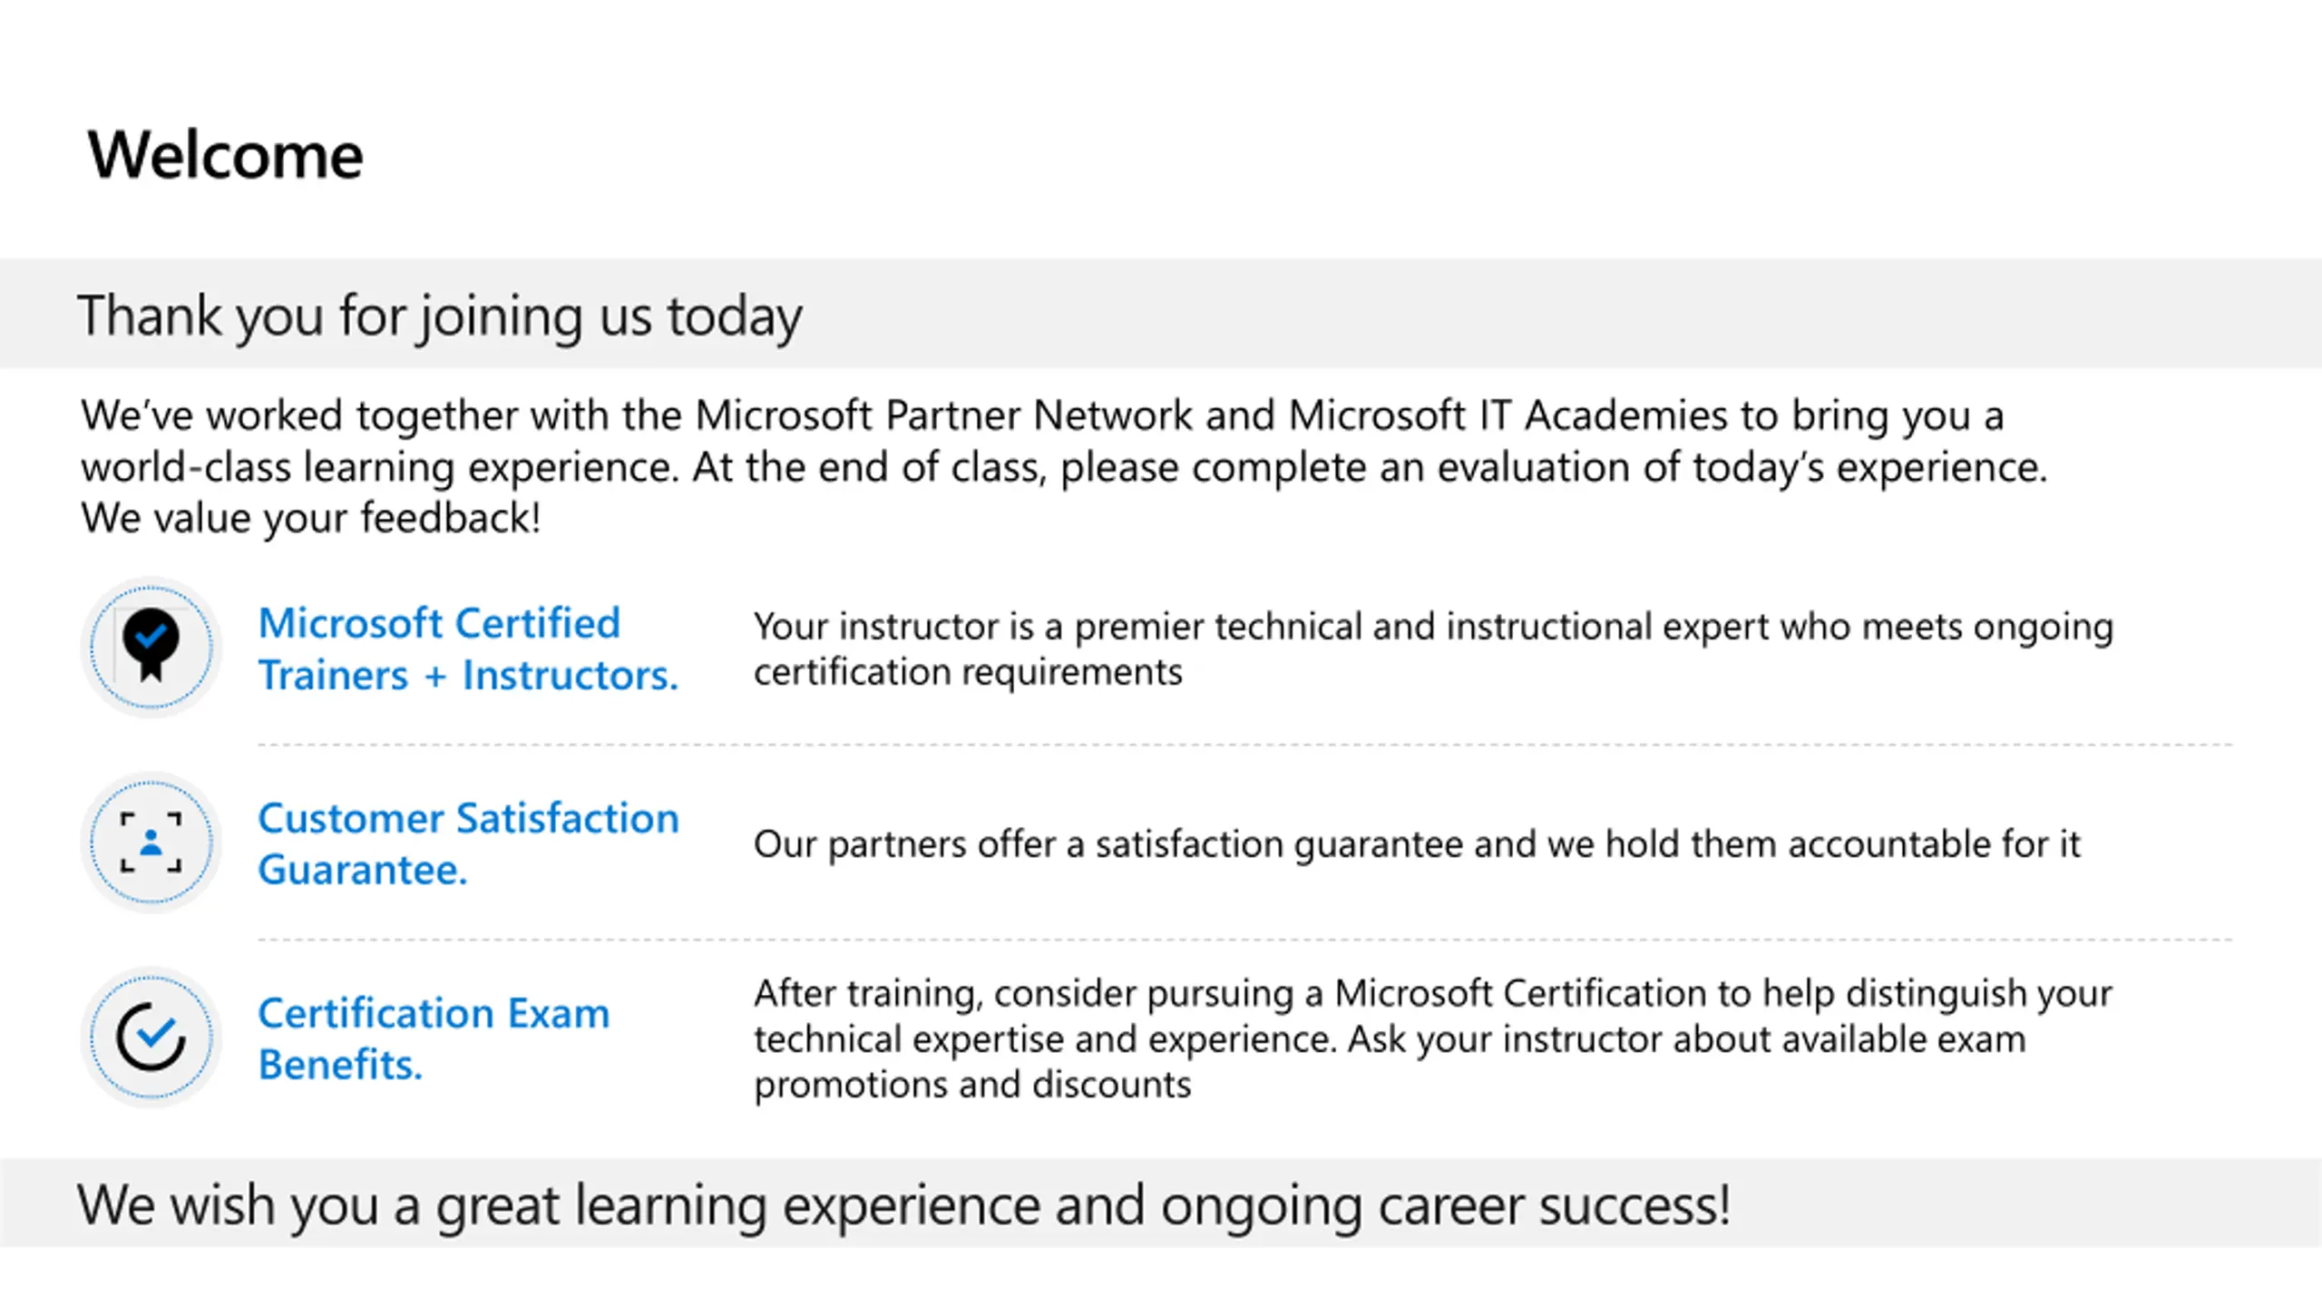Click the 'We value your feedback!' sentence
The width and height of the screenshot is (2322, 1306).
[310, 519]
